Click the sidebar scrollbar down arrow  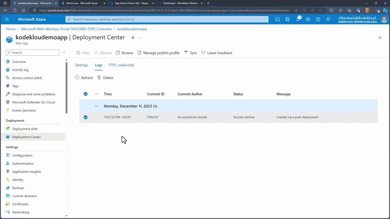66,216
